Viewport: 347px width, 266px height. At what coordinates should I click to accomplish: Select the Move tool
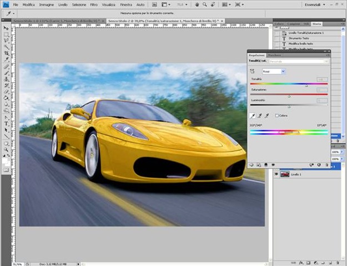6,28
